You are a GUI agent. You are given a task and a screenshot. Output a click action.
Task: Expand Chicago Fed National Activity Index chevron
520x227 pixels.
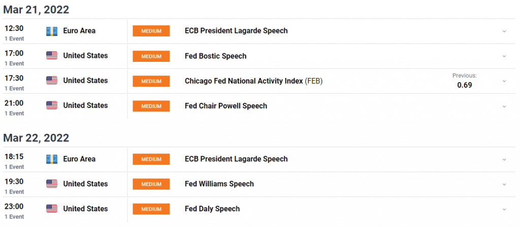(504, 81)
